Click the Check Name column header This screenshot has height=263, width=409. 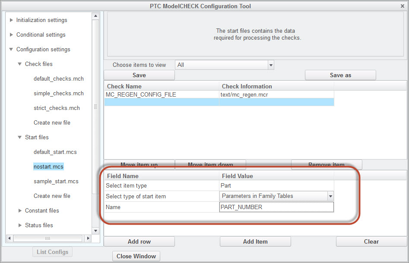[x=162, y=86]
